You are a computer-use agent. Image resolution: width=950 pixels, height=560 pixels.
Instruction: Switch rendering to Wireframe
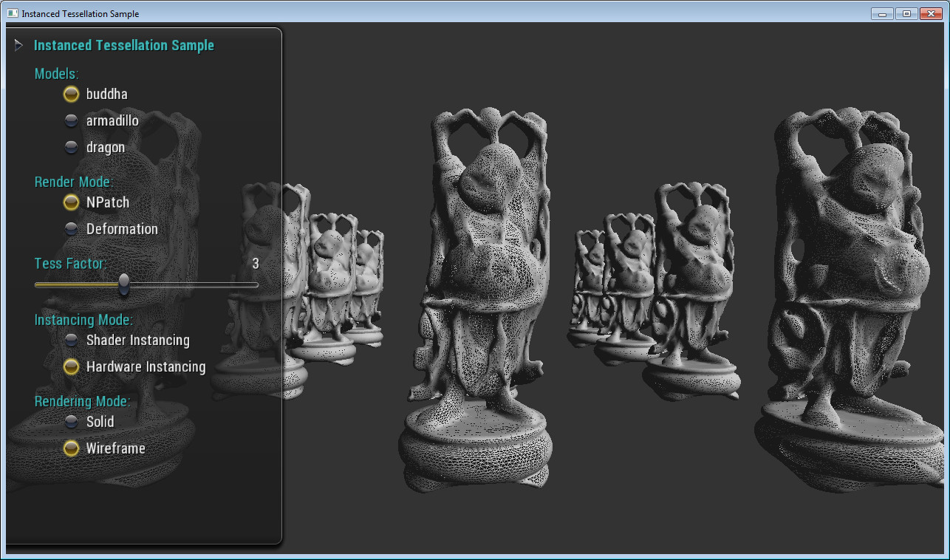72,448
